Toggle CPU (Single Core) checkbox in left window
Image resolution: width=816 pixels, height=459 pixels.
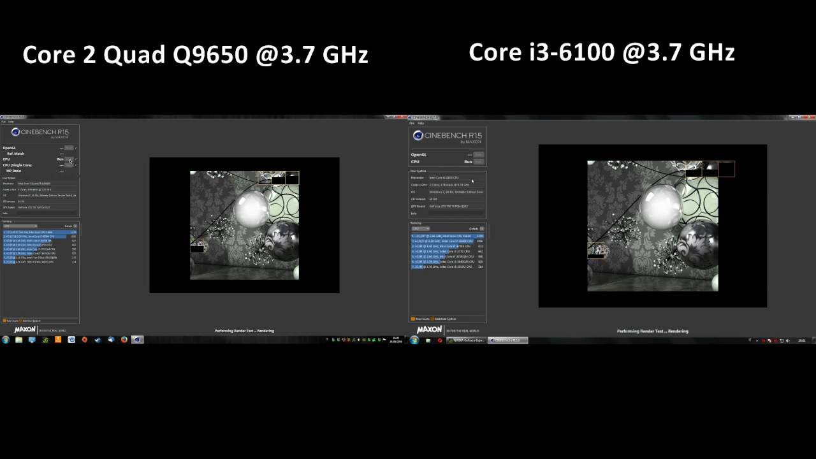point(76,165)
